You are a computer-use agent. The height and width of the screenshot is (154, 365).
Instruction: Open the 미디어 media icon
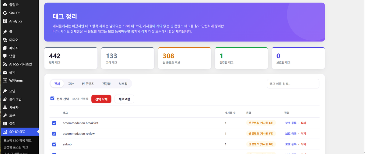[5, 40]
